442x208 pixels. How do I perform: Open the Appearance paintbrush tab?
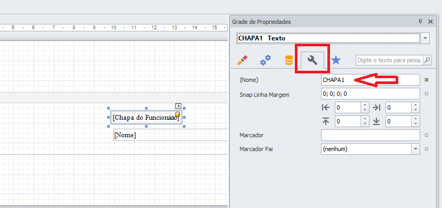(x=242, y=60)
